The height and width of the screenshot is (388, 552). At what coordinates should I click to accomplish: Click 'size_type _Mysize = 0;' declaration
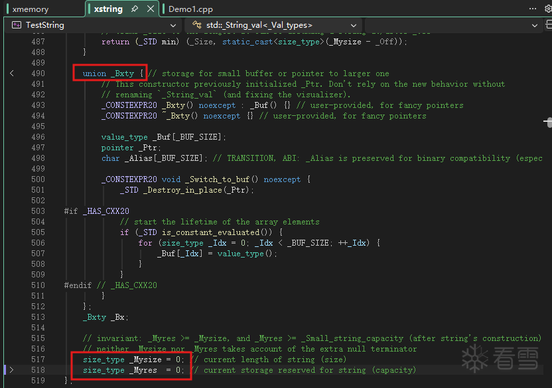pyautogui.click(x=133, y=360)
